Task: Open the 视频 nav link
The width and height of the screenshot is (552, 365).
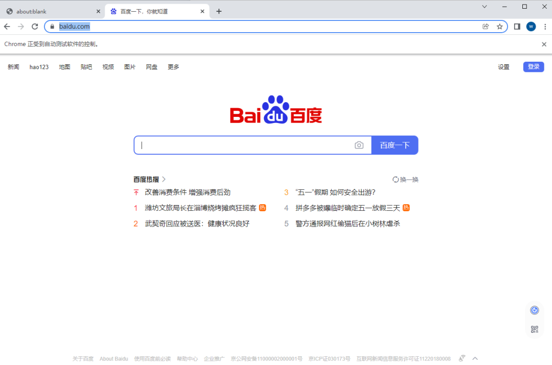Action: [108, 67]
